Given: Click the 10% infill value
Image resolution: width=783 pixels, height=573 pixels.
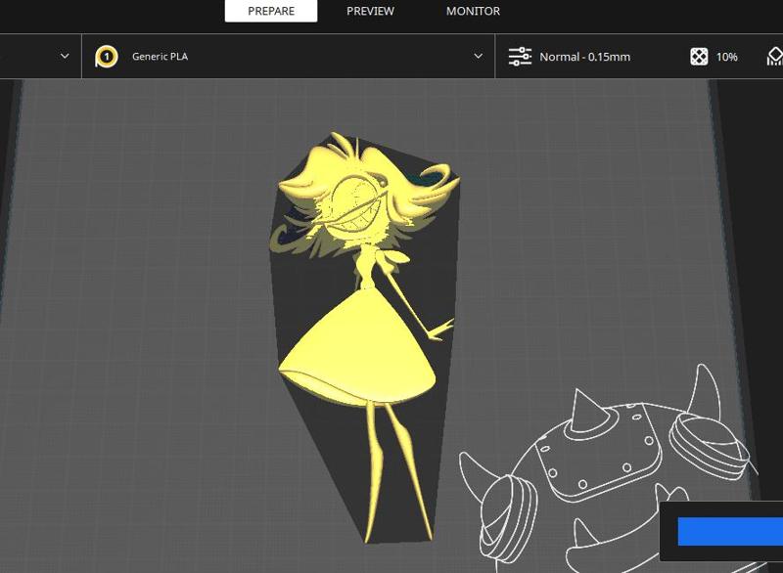Looking at the screenshot, I should [726, 57].
